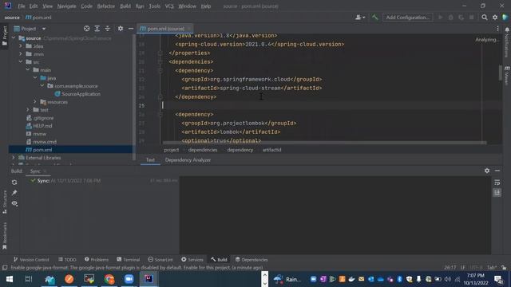Close the Sync tab in Build panel

coord(45,171)
